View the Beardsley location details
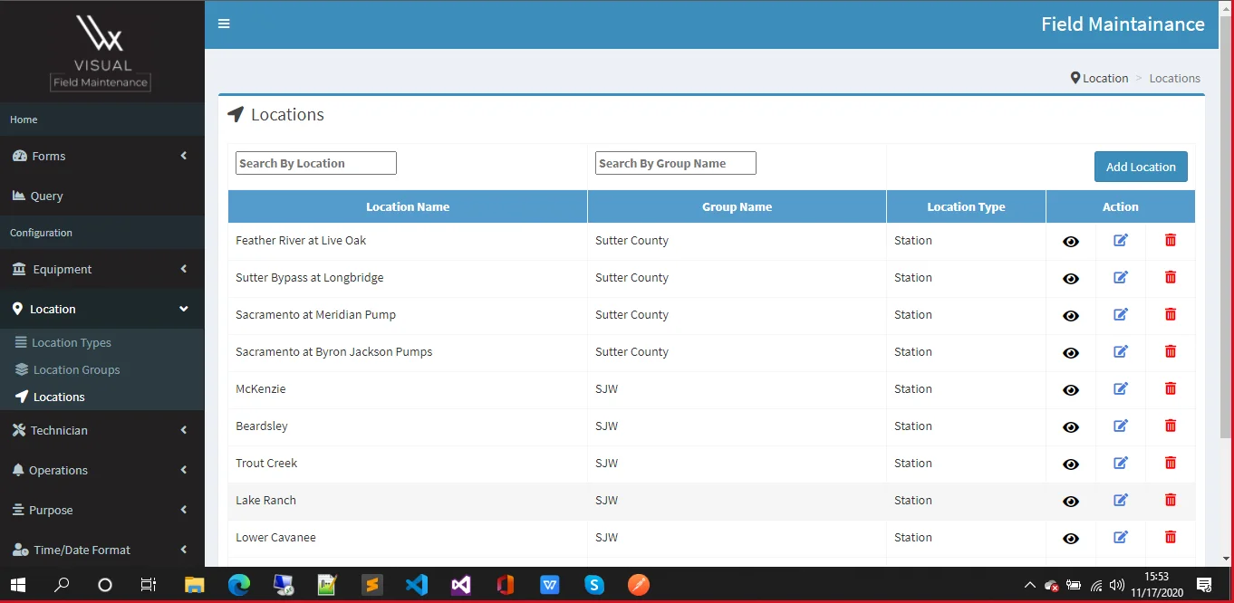The height and width of the screenshot is (603, 1234). (1071, 427)
